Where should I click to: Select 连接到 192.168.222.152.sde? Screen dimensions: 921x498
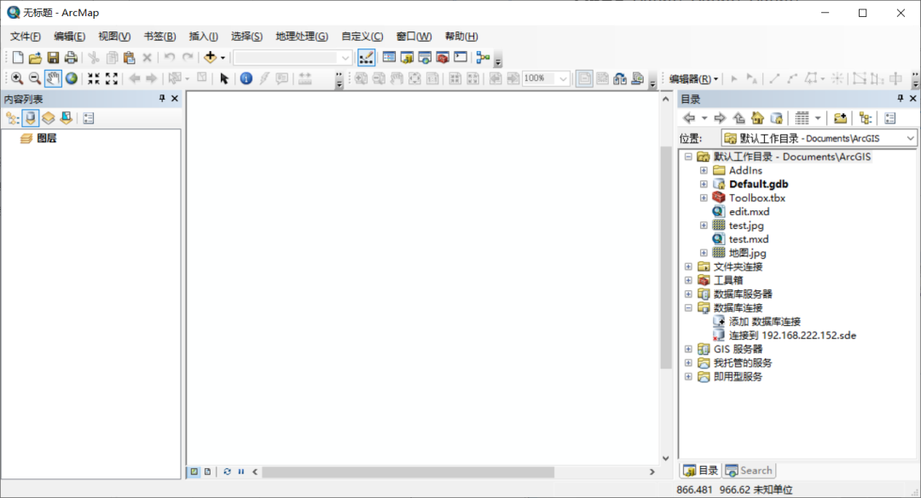(x=792, y=335)
